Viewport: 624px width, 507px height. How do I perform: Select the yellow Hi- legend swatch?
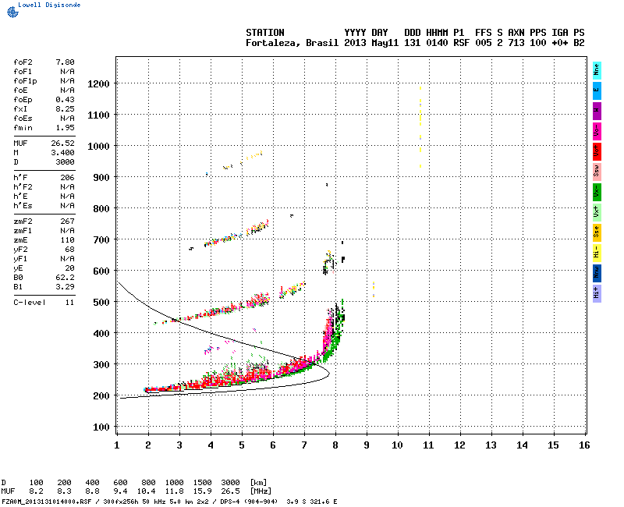click(x=597, y=253)
